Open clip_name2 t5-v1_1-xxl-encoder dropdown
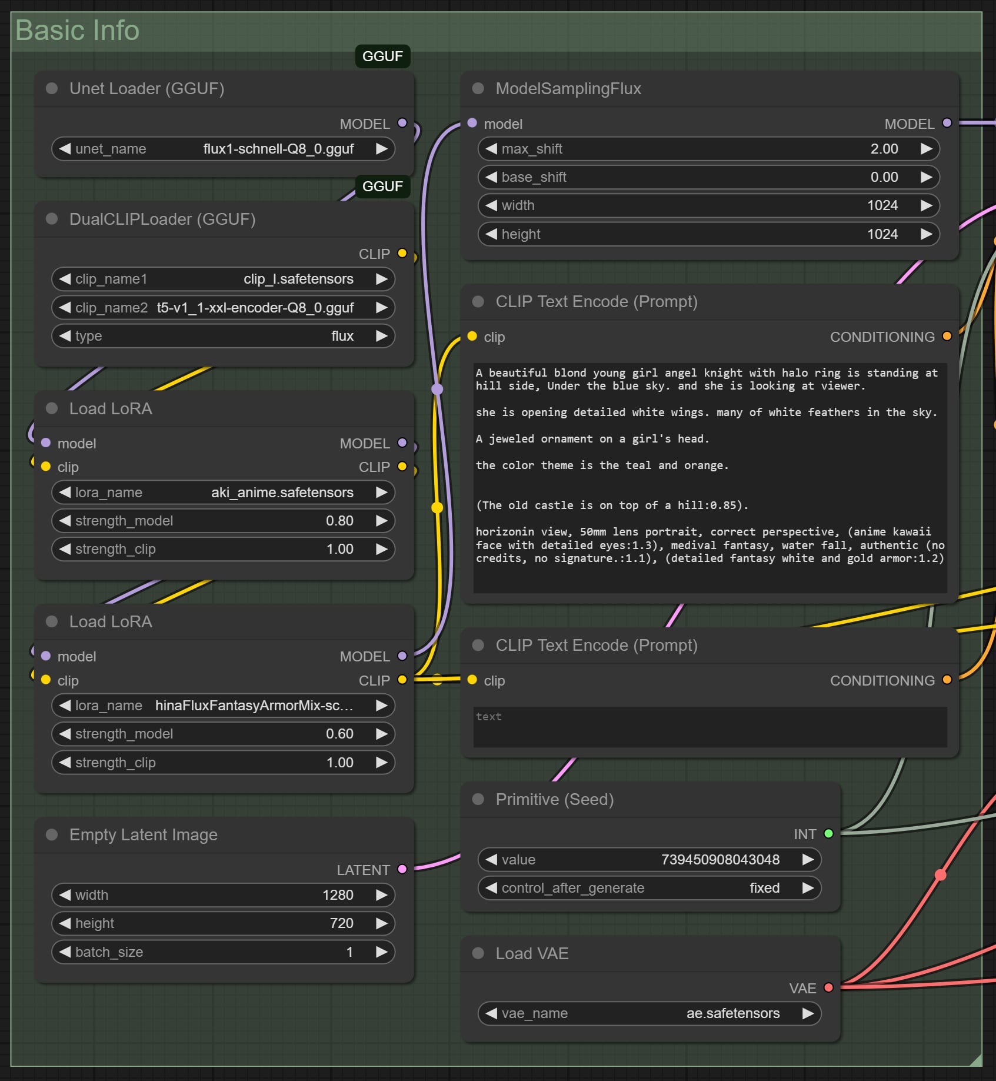Screen dimensions: 996x1081 tap(223, 307)
